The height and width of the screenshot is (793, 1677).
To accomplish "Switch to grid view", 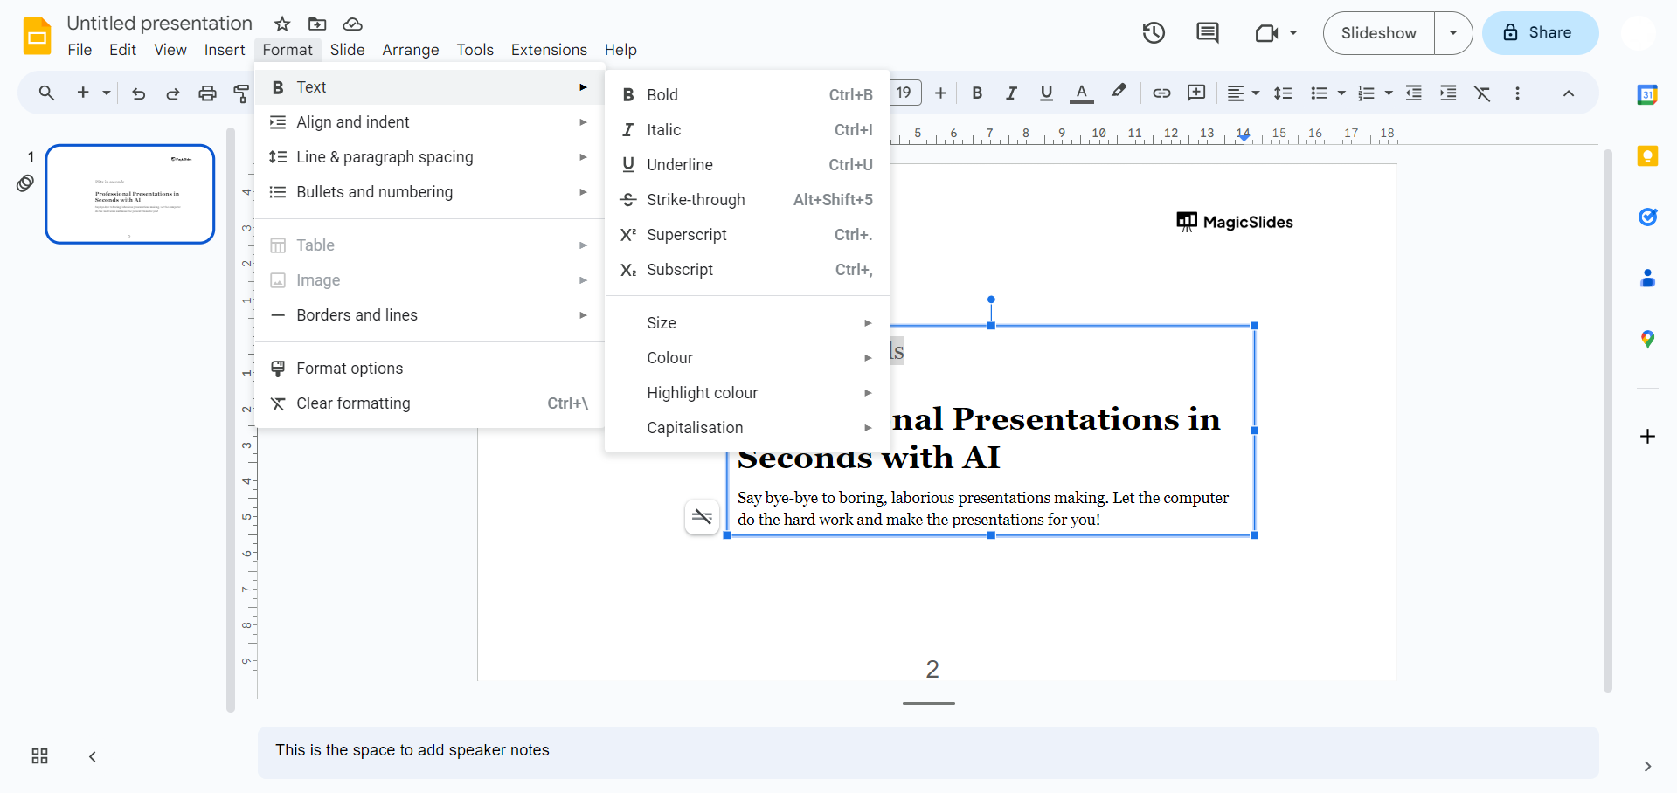I will pyautogui.click(x=39, y=756).
